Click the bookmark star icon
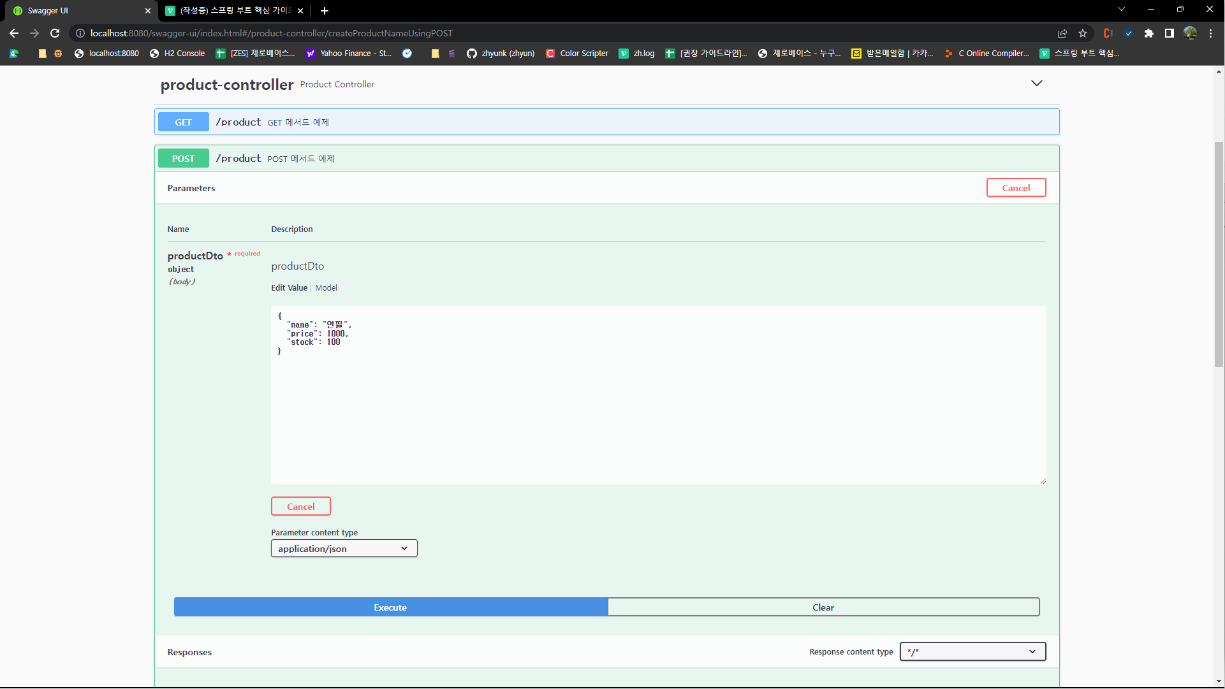This screenshot has width=1225, height=689. tap(1083, 33)
